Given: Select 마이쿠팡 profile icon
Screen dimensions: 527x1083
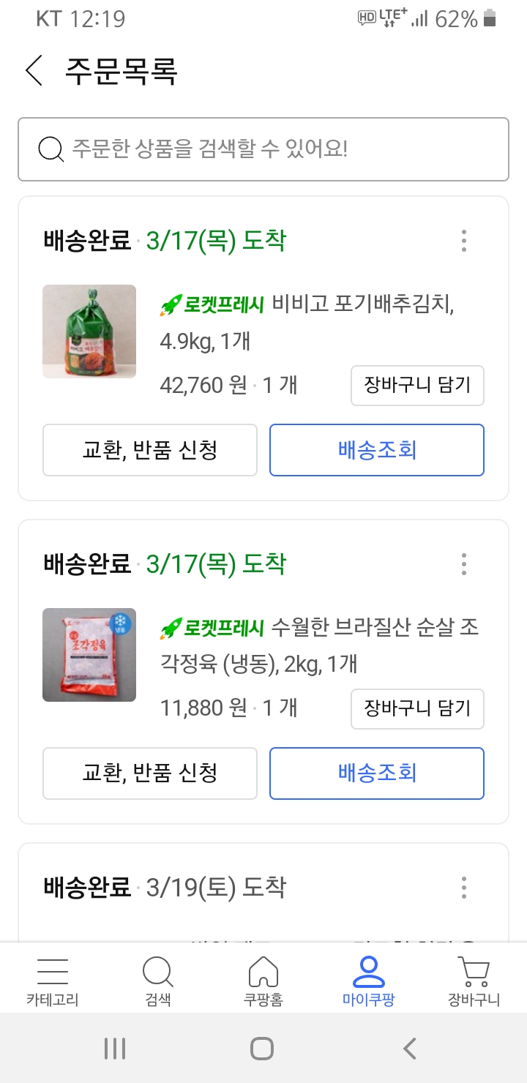Looking at the screenshot, I should coord(368,979).
